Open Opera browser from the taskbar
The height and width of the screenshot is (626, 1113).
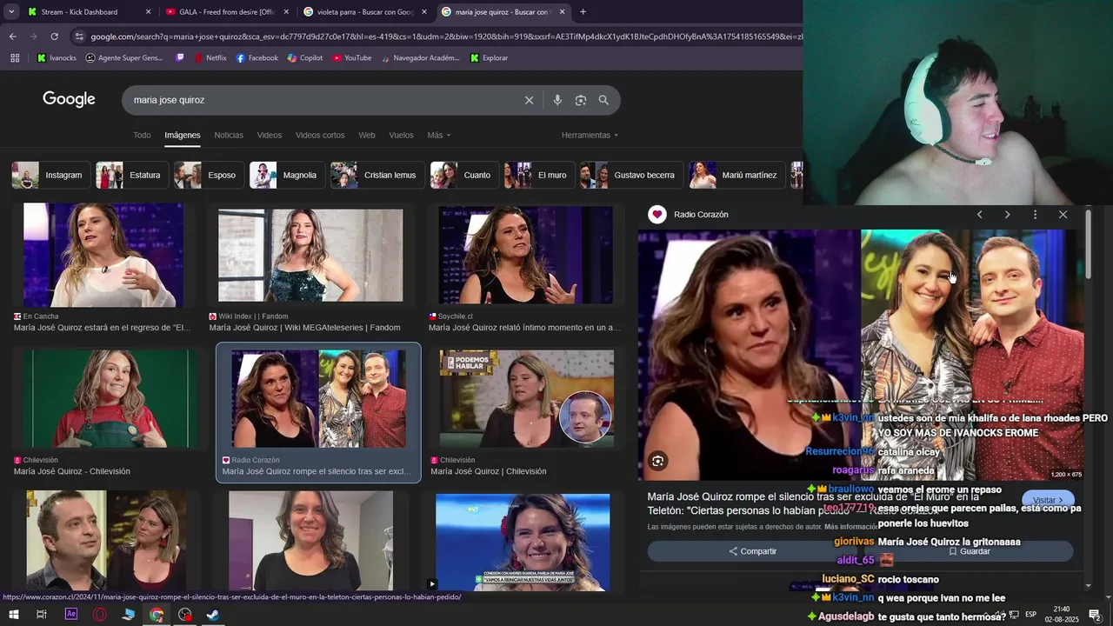[100, 615]
